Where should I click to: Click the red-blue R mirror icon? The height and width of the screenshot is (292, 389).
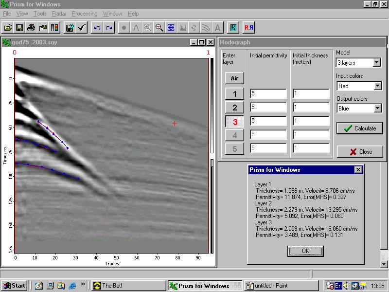249,27
